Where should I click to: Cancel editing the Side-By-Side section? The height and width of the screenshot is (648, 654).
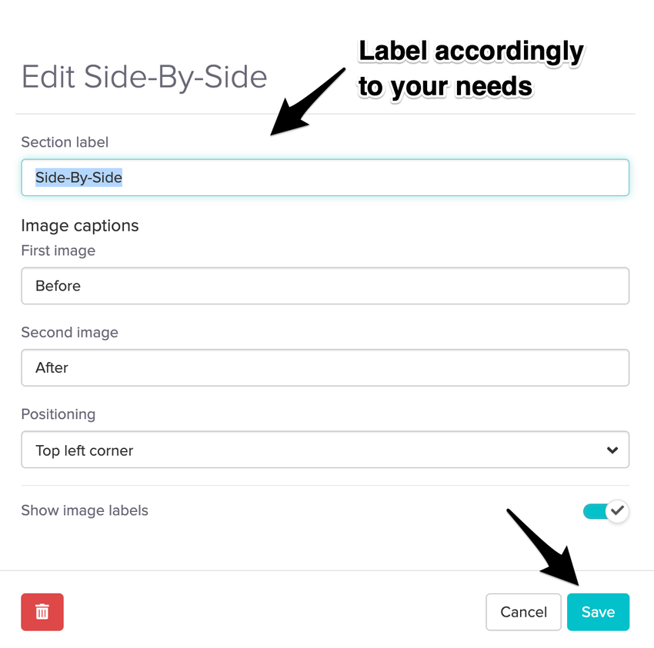coord(523,612)
